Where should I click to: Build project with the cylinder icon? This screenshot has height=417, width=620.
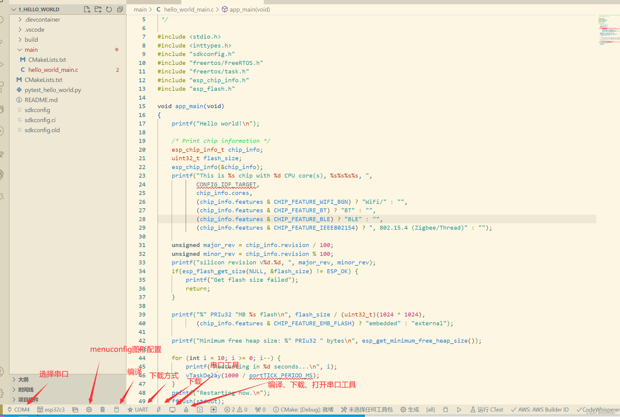[x=116, y=410]
